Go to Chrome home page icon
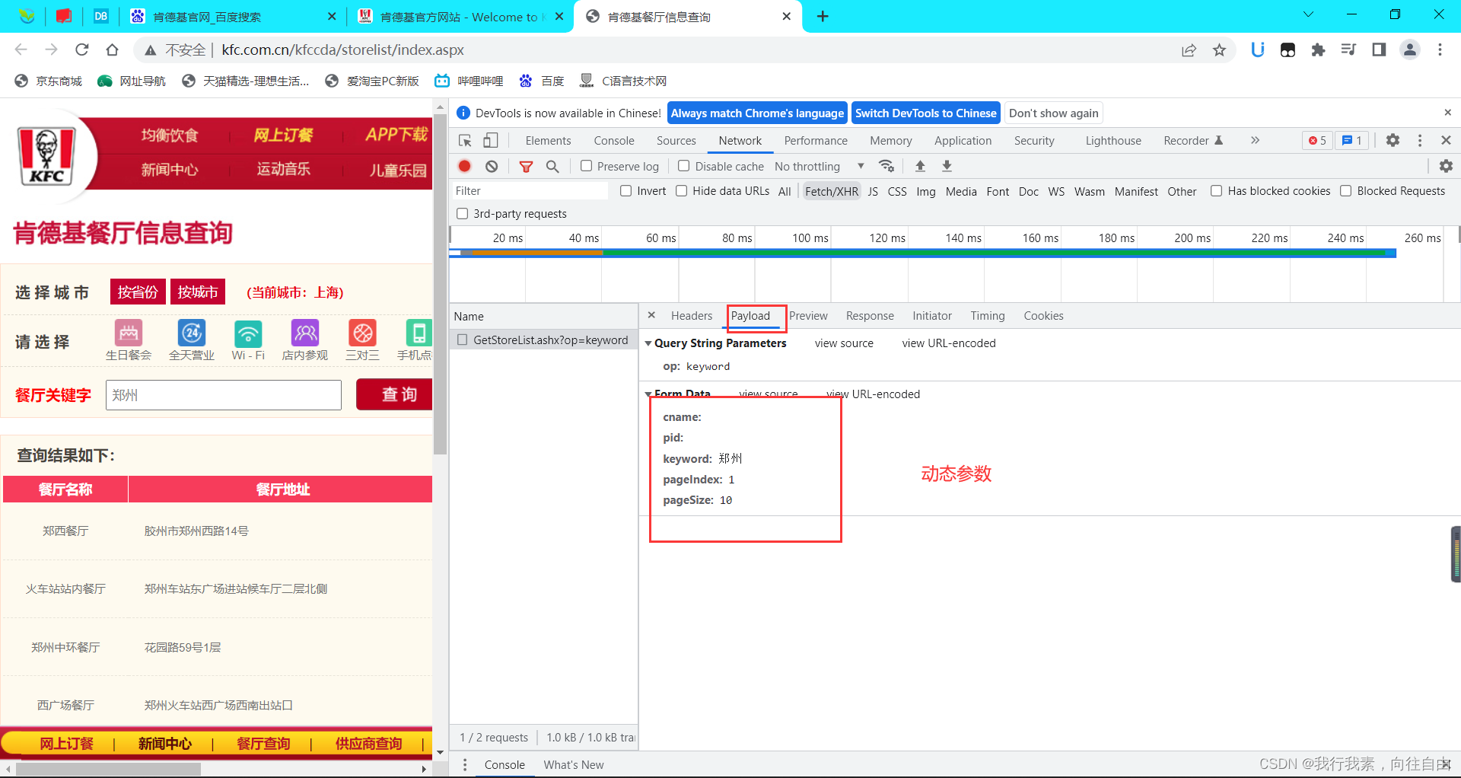This screenshot has height=778, width=1461. pos(112,49)
